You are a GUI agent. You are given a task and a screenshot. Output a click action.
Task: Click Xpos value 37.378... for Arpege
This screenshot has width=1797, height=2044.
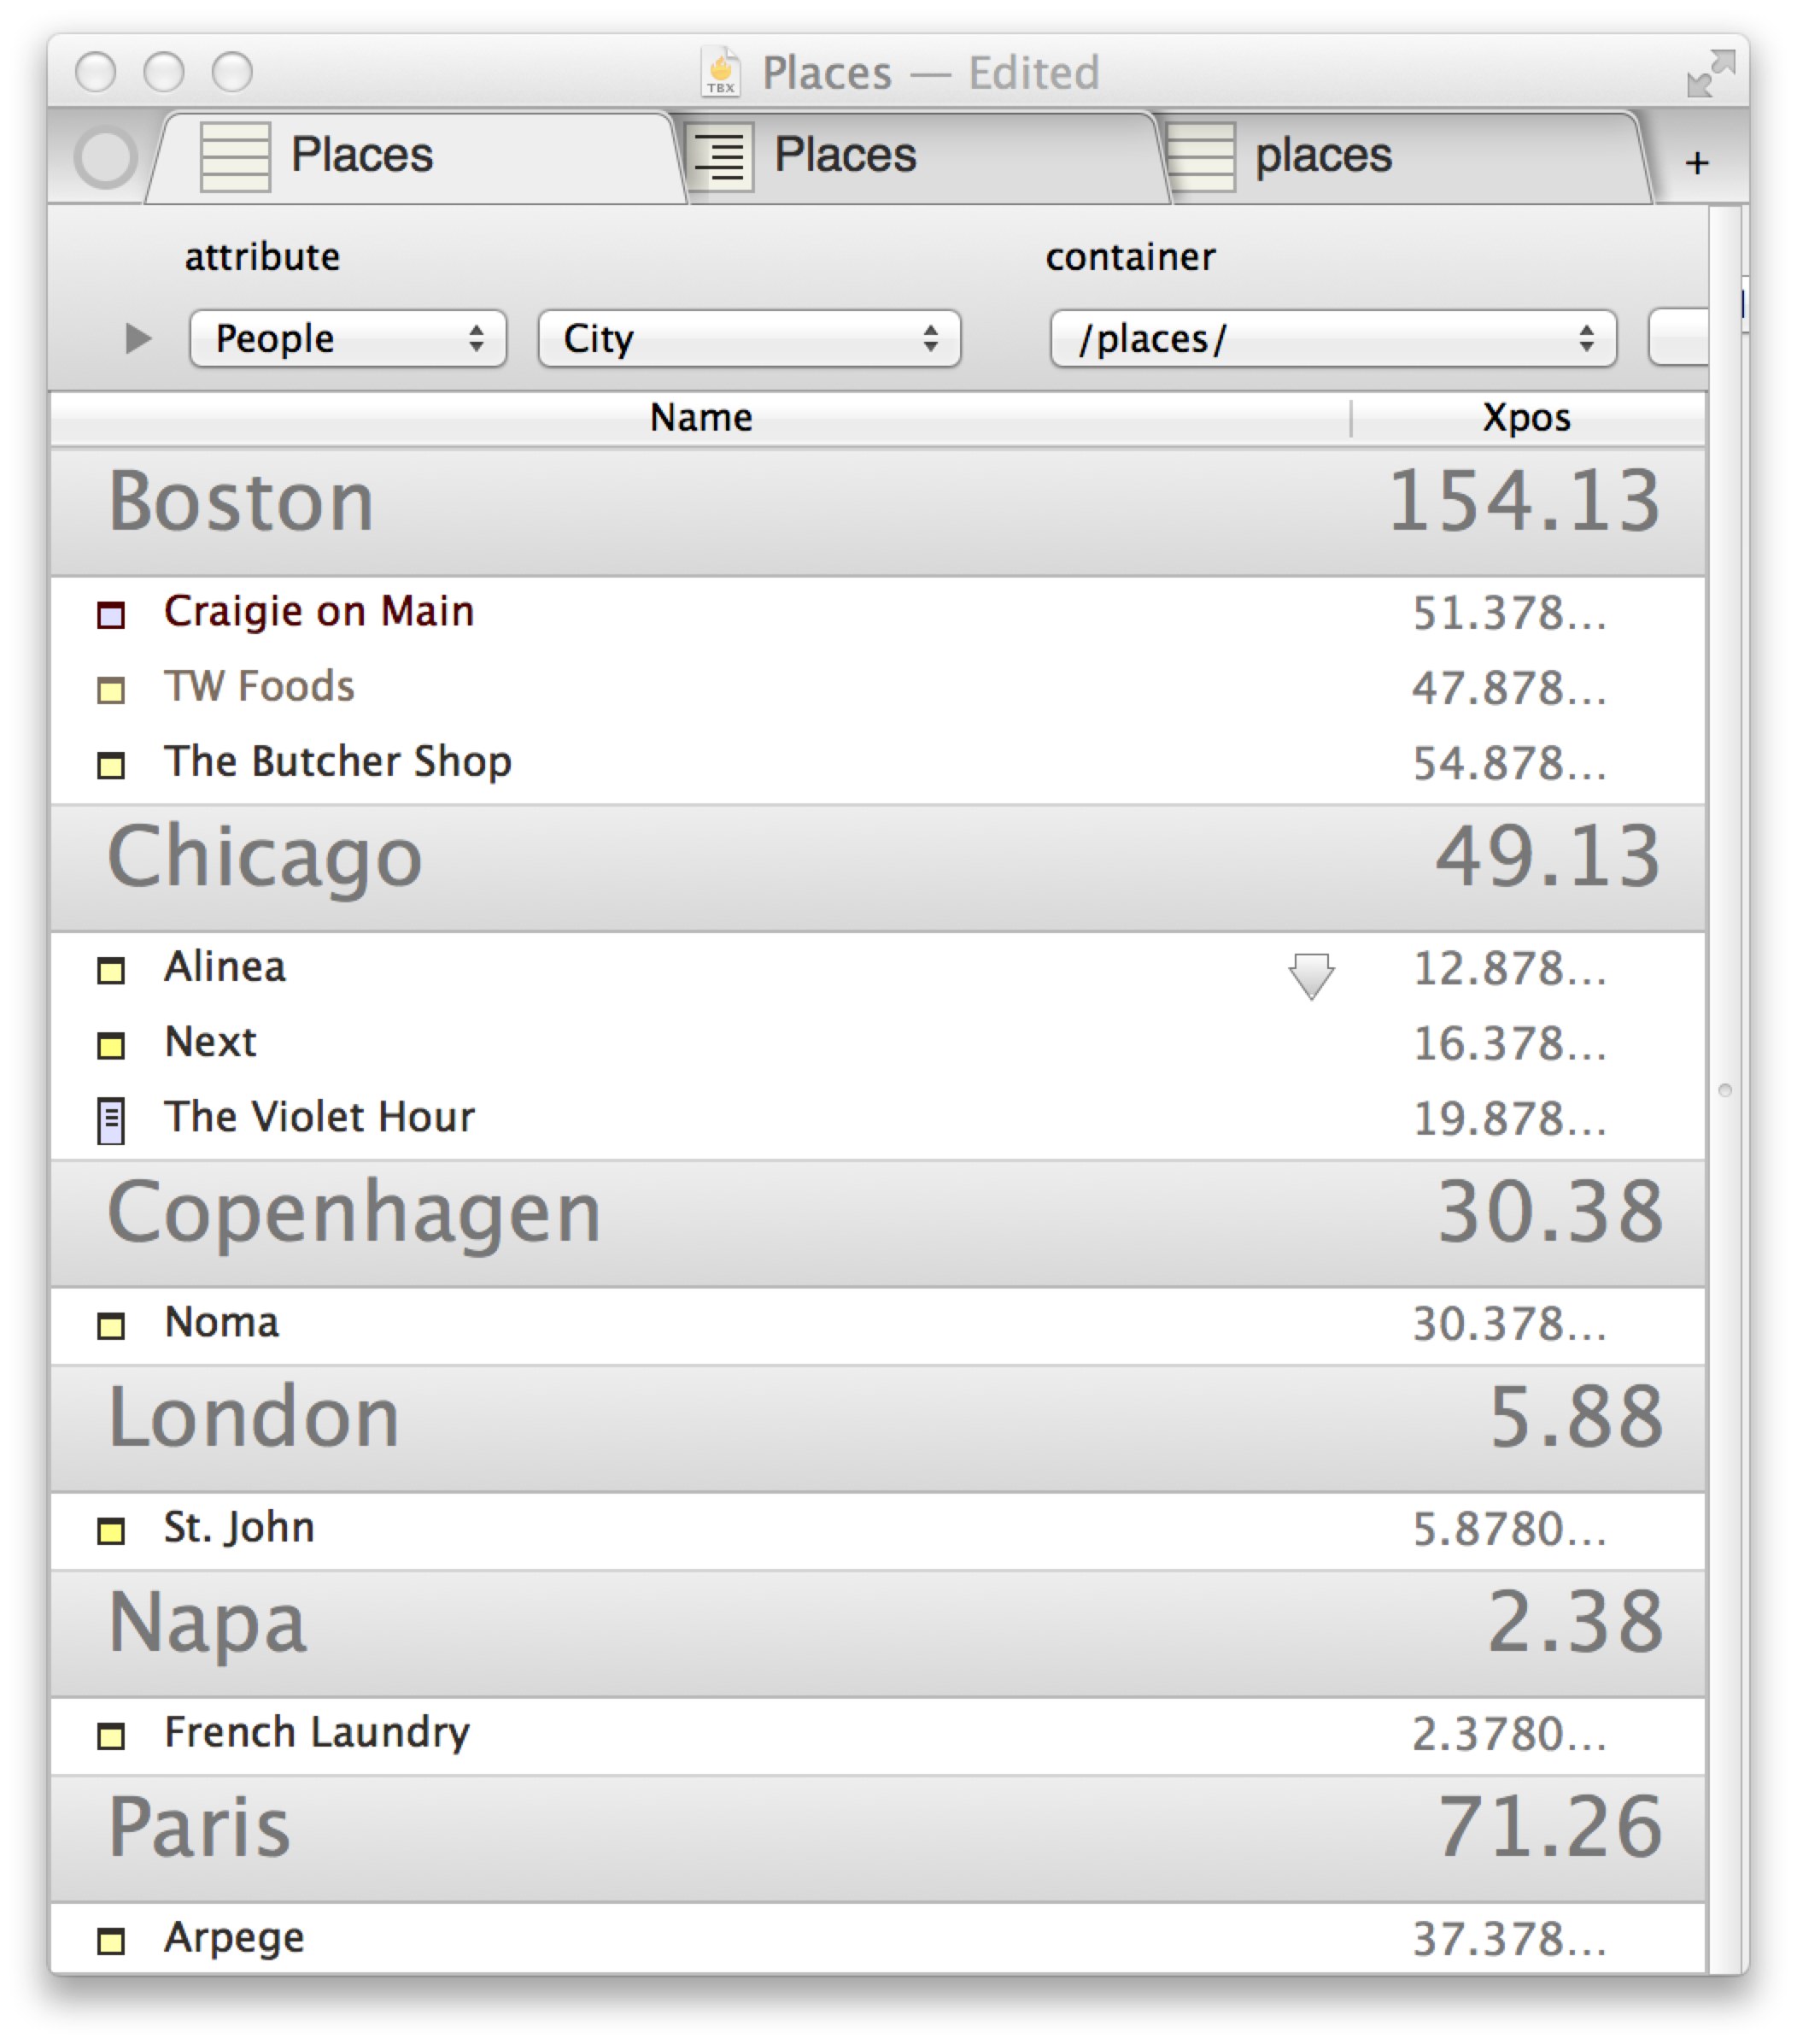pyautogui.click(x=1509, y=1941)
